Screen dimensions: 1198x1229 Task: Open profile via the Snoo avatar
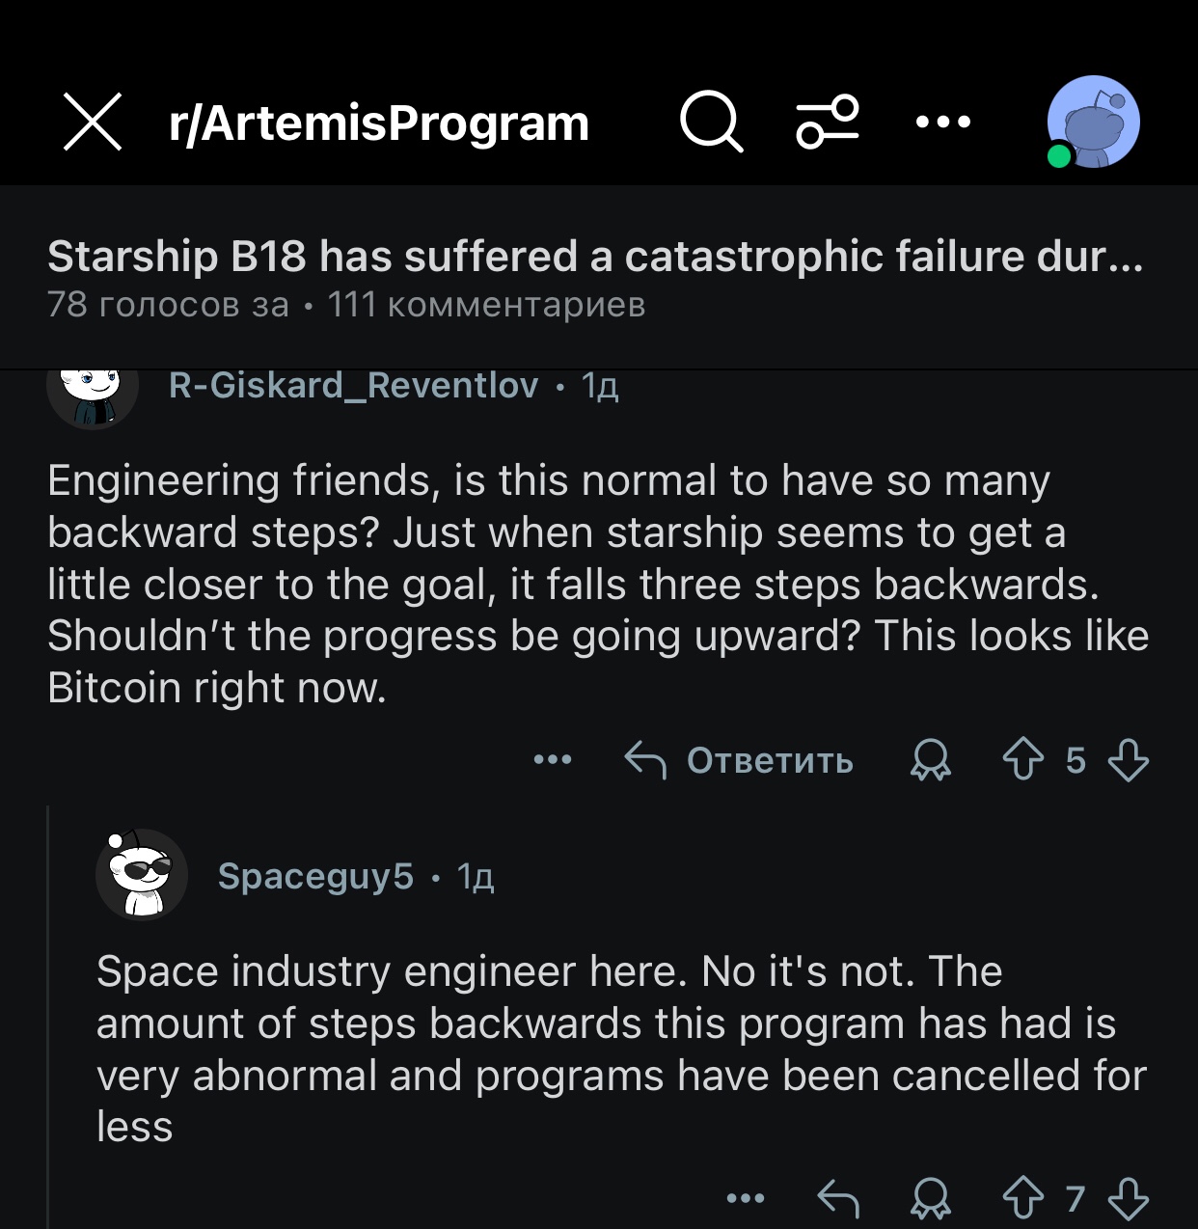(1093, 123)
